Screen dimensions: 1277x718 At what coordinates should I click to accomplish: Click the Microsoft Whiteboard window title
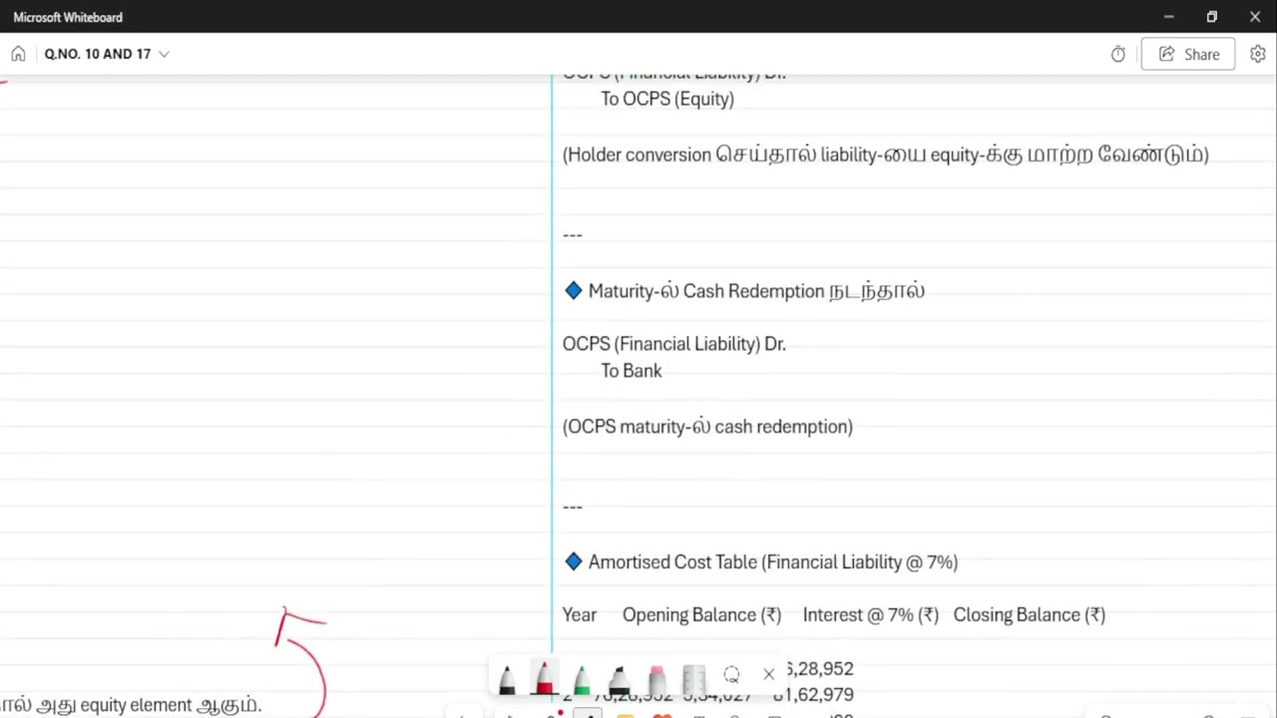68,17
